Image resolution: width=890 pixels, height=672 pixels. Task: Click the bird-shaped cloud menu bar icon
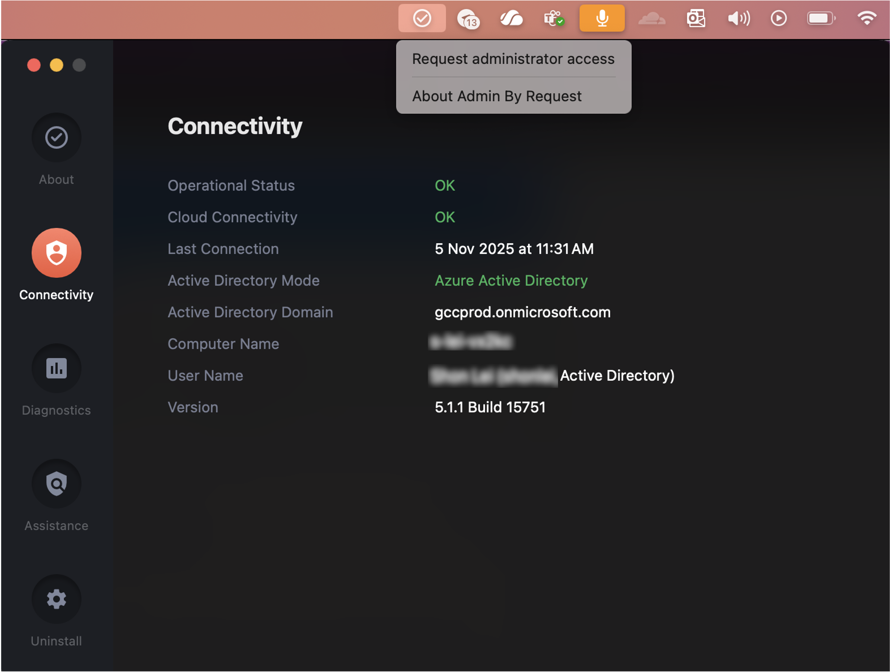point(511,18)
